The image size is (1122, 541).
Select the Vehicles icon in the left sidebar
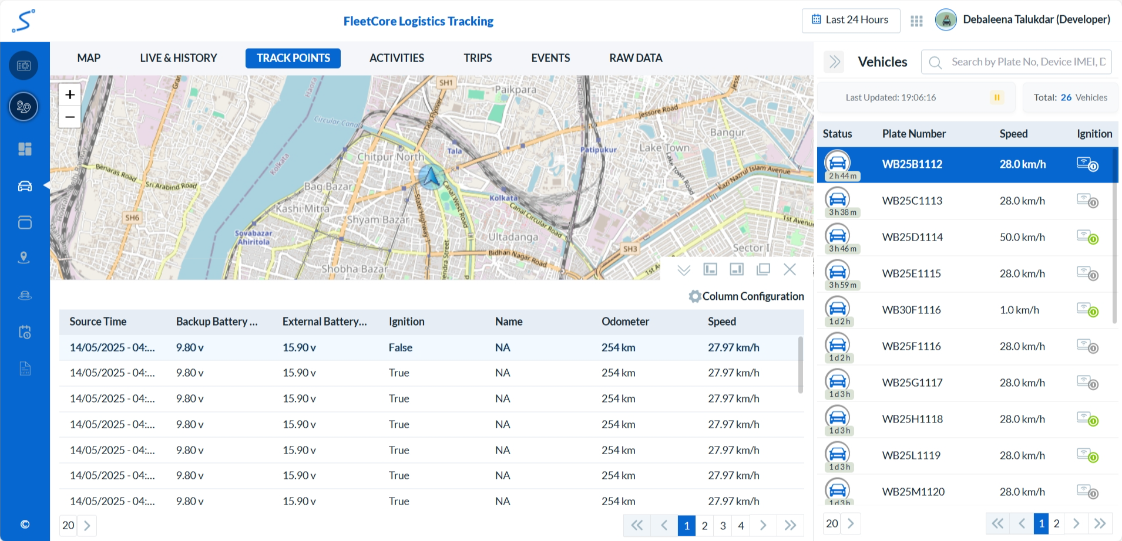coord(23,186)
